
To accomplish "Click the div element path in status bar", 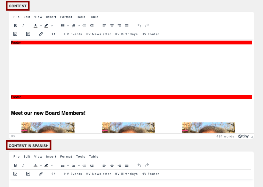I will [13, 136].
